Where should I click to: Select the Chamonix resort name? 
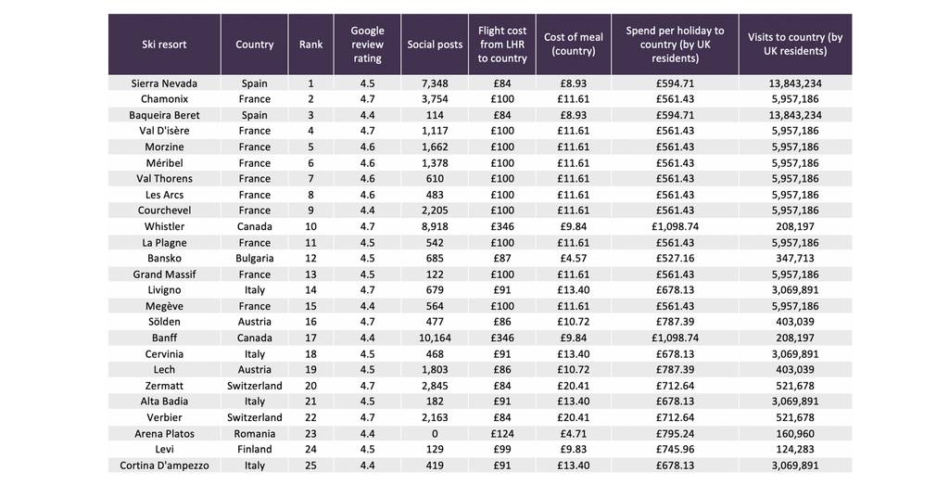[164, 98]
